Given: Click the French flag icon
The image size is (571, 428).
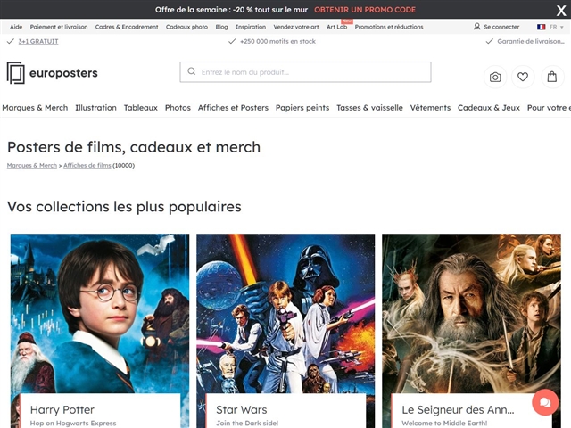Looking at the screenshot, I should coord(542,27).
